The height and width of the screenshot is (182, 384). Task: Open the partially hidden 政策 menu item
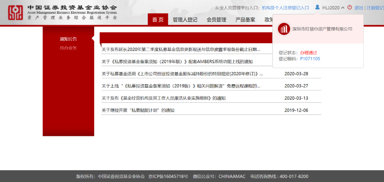[x=268, y=20]
